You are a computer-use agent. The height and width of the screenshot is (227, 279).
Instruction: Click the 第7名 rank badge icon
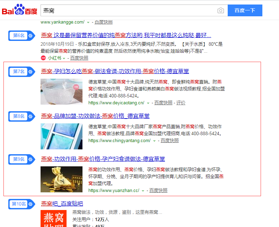click(22, 72)
